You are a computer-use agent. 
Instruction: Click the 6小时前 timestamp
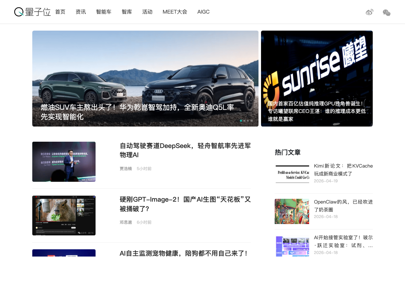click(144, 222)
